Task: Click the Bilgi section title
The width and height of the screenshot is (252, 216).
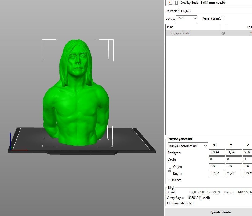Action: click(171, 187)
